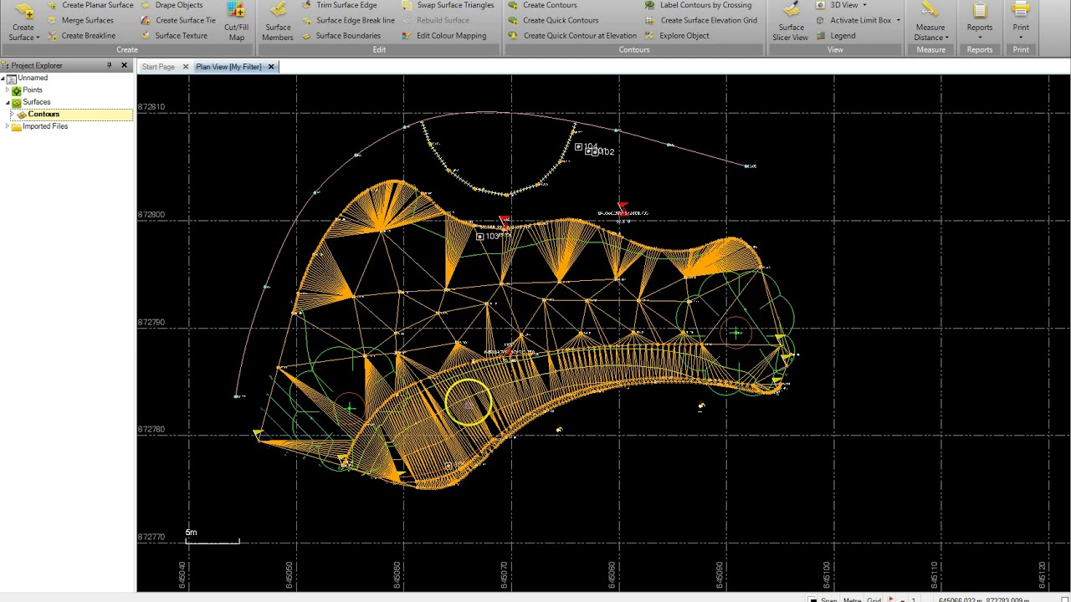Click Create Quick Contour at Elevation

pos(572,36)
